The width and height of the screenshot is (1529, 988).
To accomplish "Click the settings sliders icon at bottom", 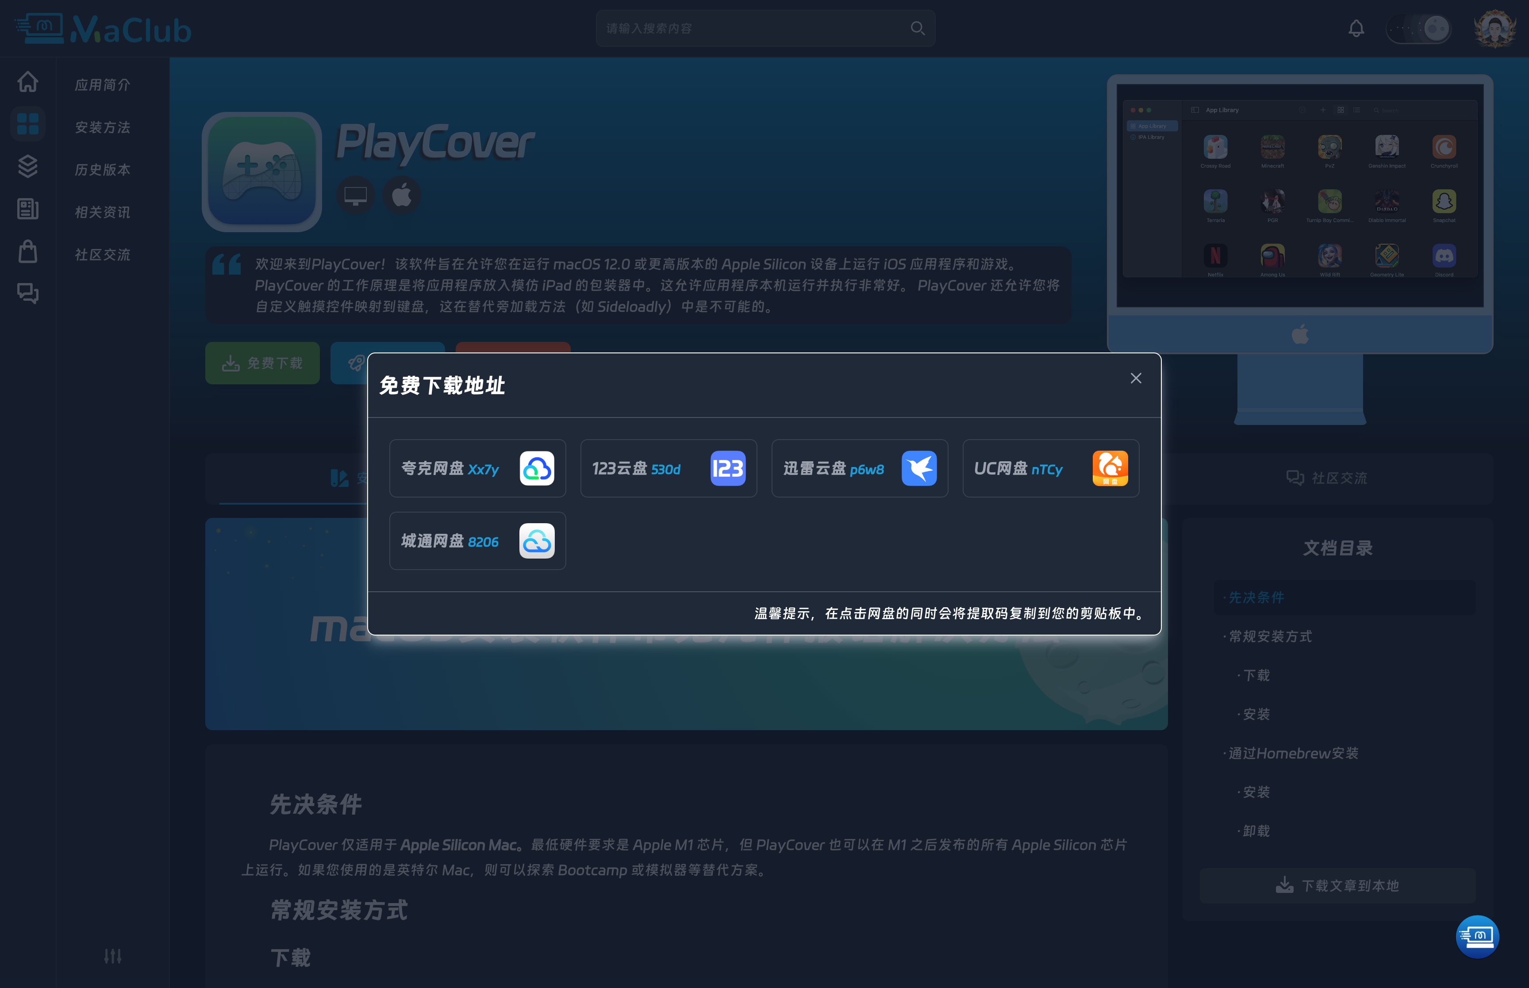I will click(x=113, y=956).
